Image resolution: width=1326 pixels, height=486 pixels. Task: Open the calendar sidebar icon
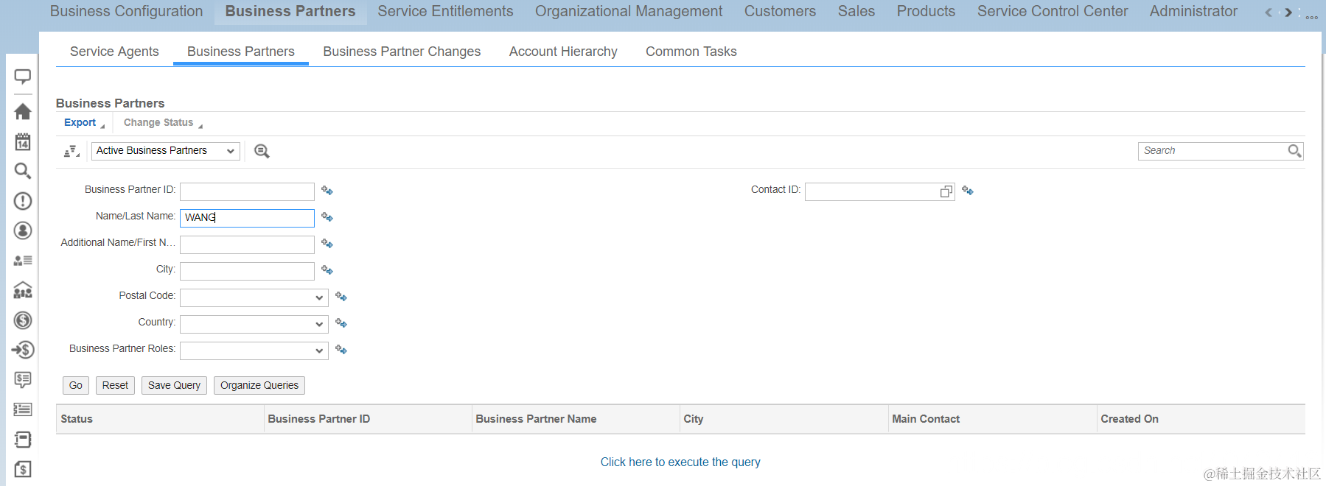23,141
